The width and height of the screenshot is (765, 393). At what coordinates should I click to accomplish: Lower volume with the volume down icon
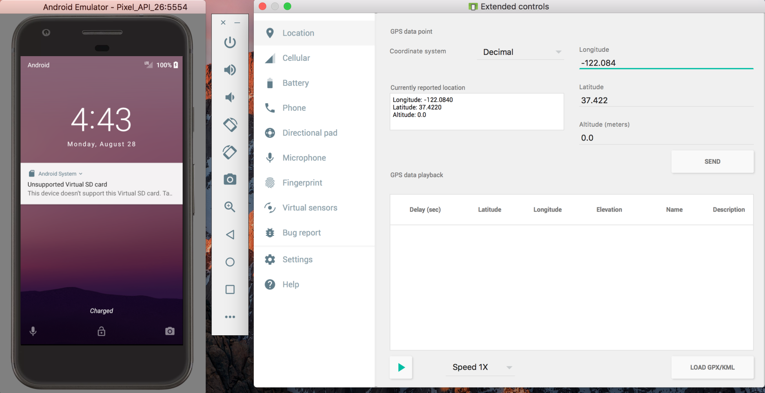click(230, 97)
